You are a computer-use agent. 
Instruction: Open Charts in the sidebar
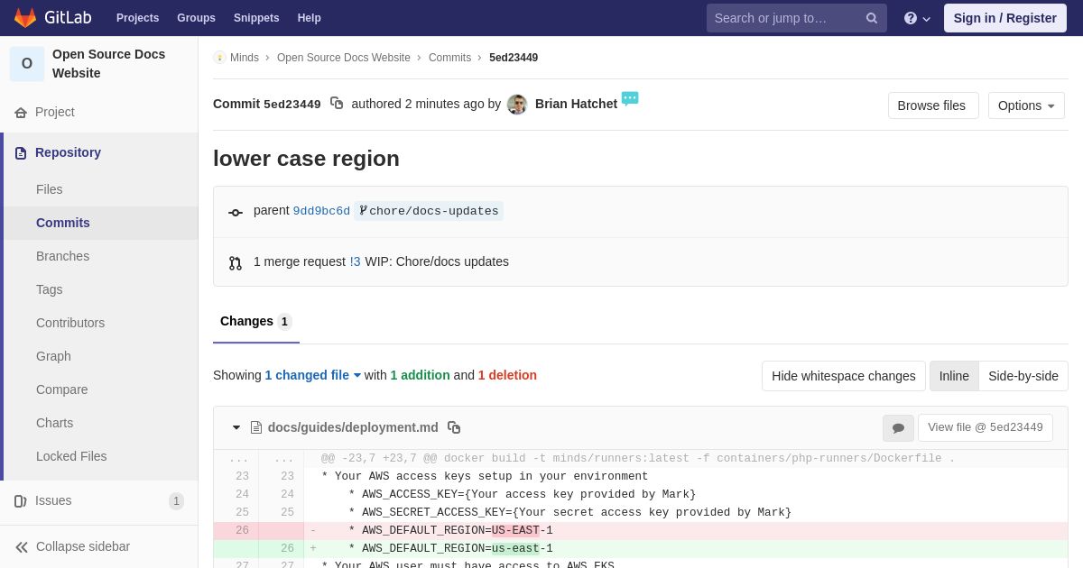tap(54, 423)
